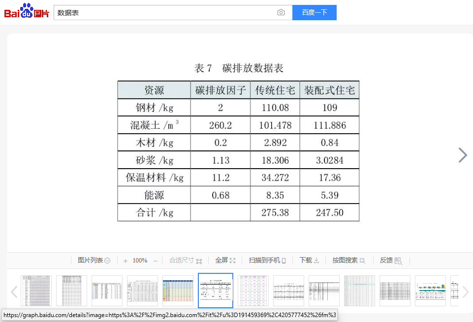Select the 合适尺寸 menu option
The width and height of the screenshot is (473, 322).
tap(182, 260)
